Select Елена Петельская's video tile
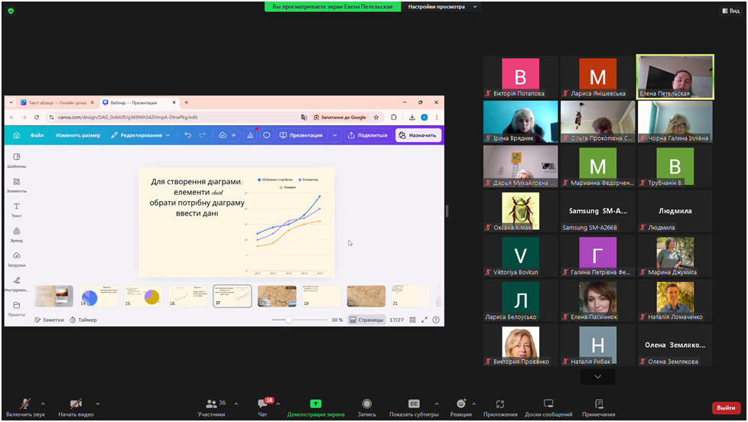 [x=675, y=76]
